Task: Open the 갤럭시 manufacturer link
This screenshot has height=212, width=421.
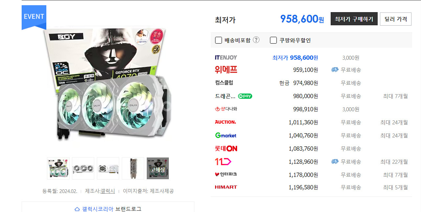Action: [108, 191]
